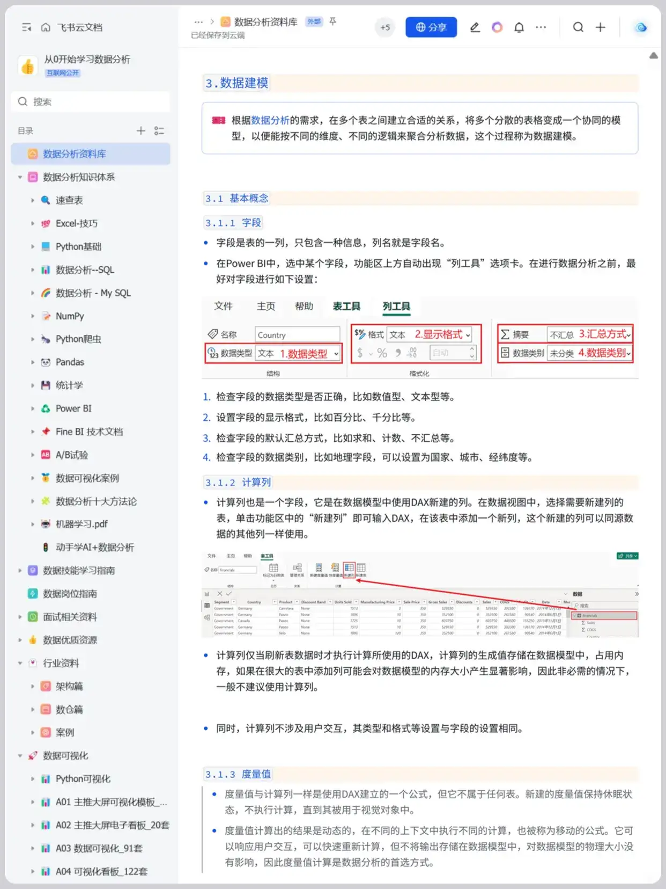Click the search magnifier in the top bar

578,27
